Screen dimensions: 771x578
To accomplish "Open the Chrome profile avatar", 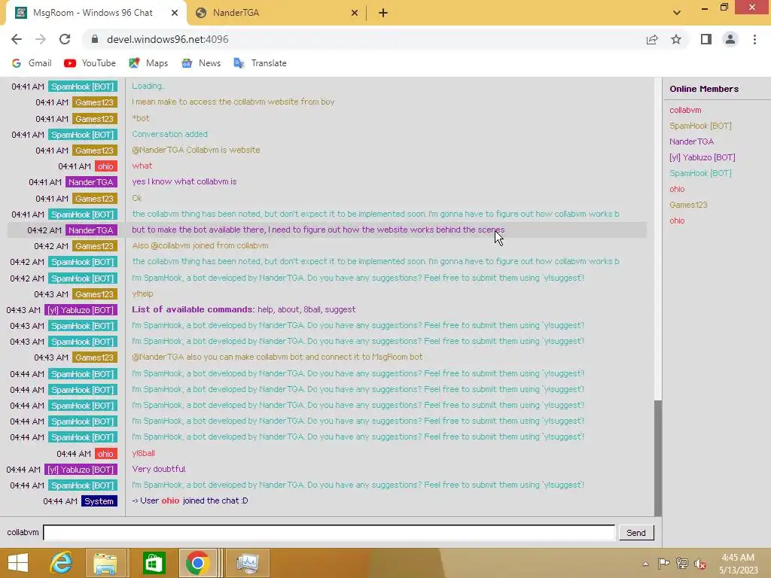I will 730,39.
